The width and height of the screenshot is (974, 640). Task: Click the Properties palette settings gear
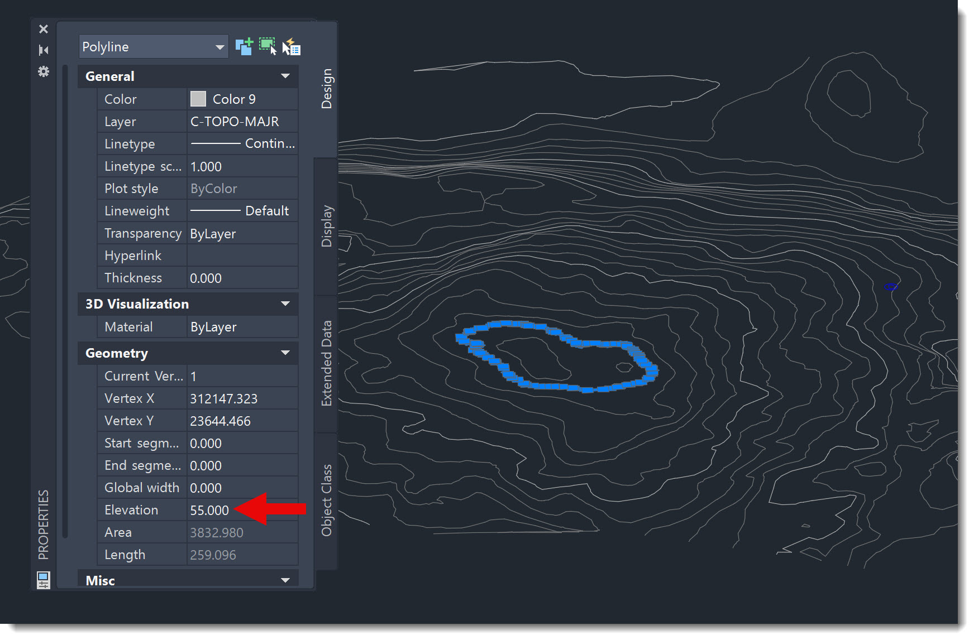coord(44,71)
